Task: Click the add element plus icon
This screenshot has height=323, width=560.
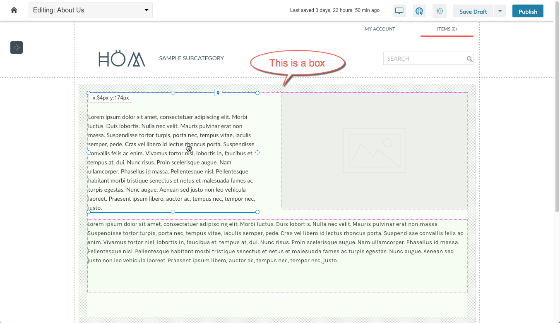Action: (x=17, y=47)
